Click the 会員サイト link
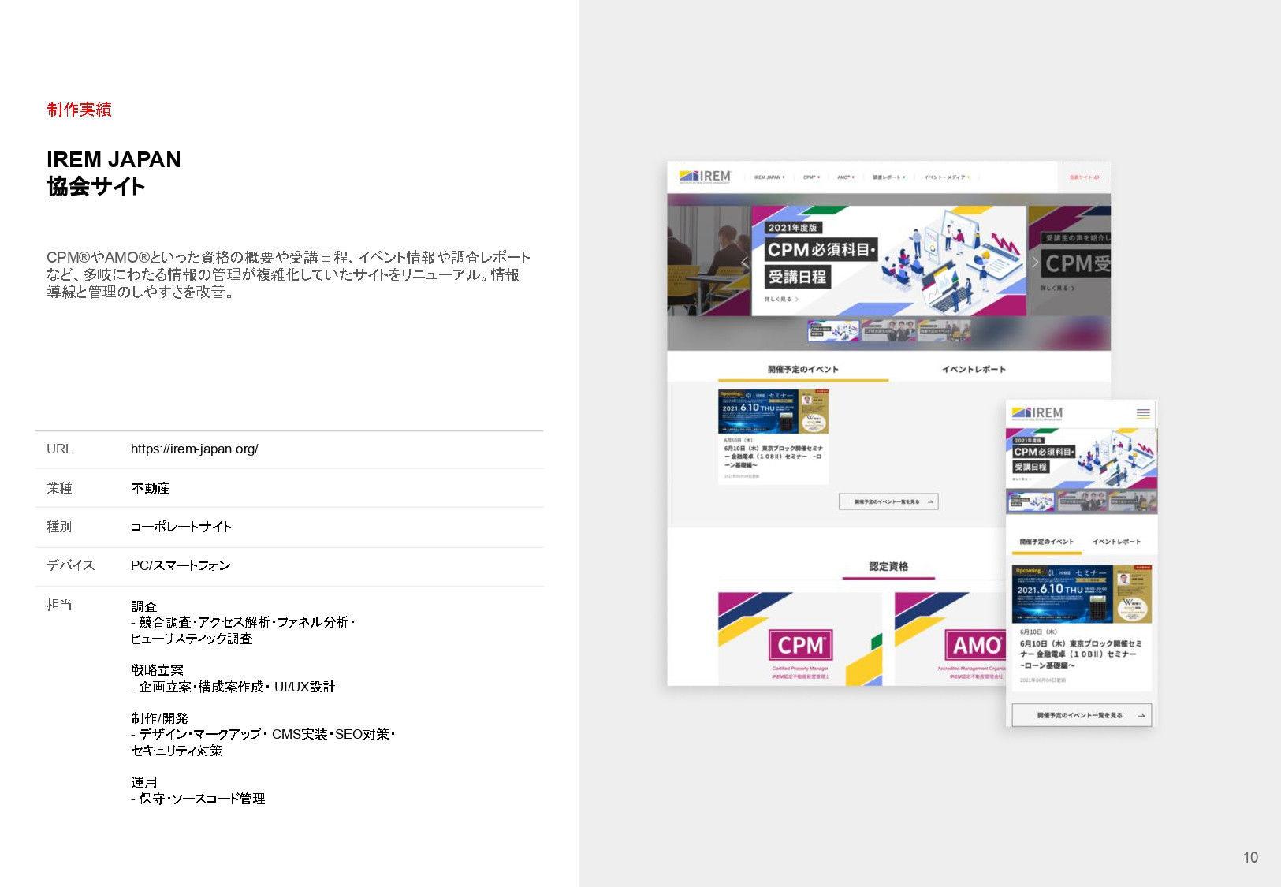Image resolution: width=1281 pixels, height=887 pixels. pyautogui.click(x=1082, y=177)
